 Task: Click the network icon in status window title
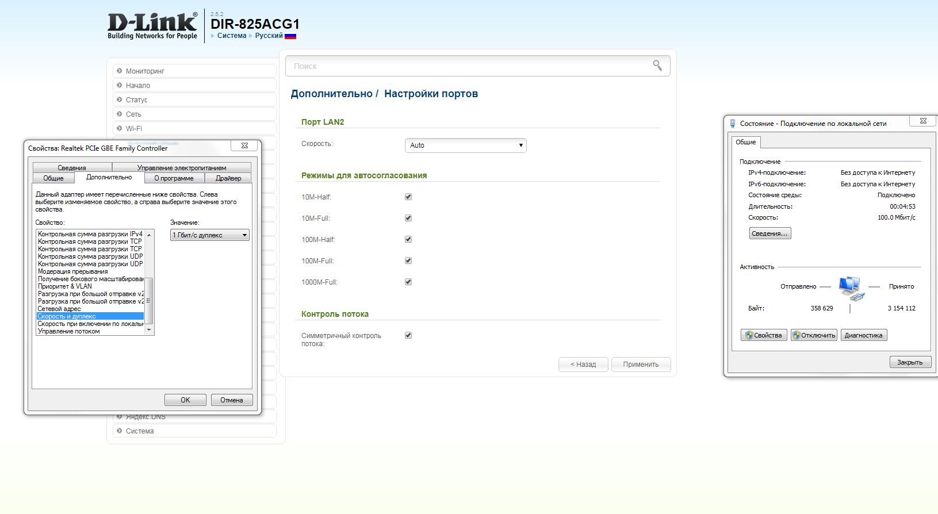[733, 123]
